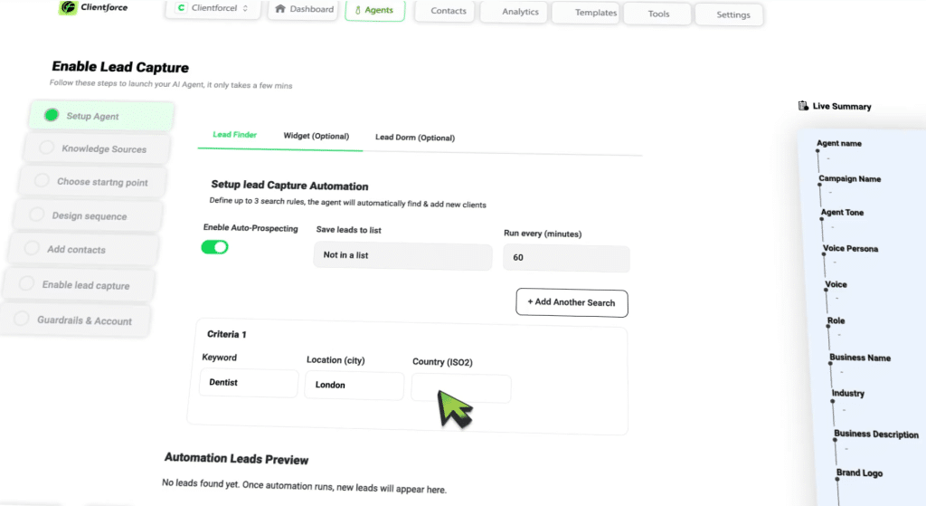Open the Lead Dorm (Optional) tab
The image size is (926, 506).
pyautogui.click(x=414, y=138)
